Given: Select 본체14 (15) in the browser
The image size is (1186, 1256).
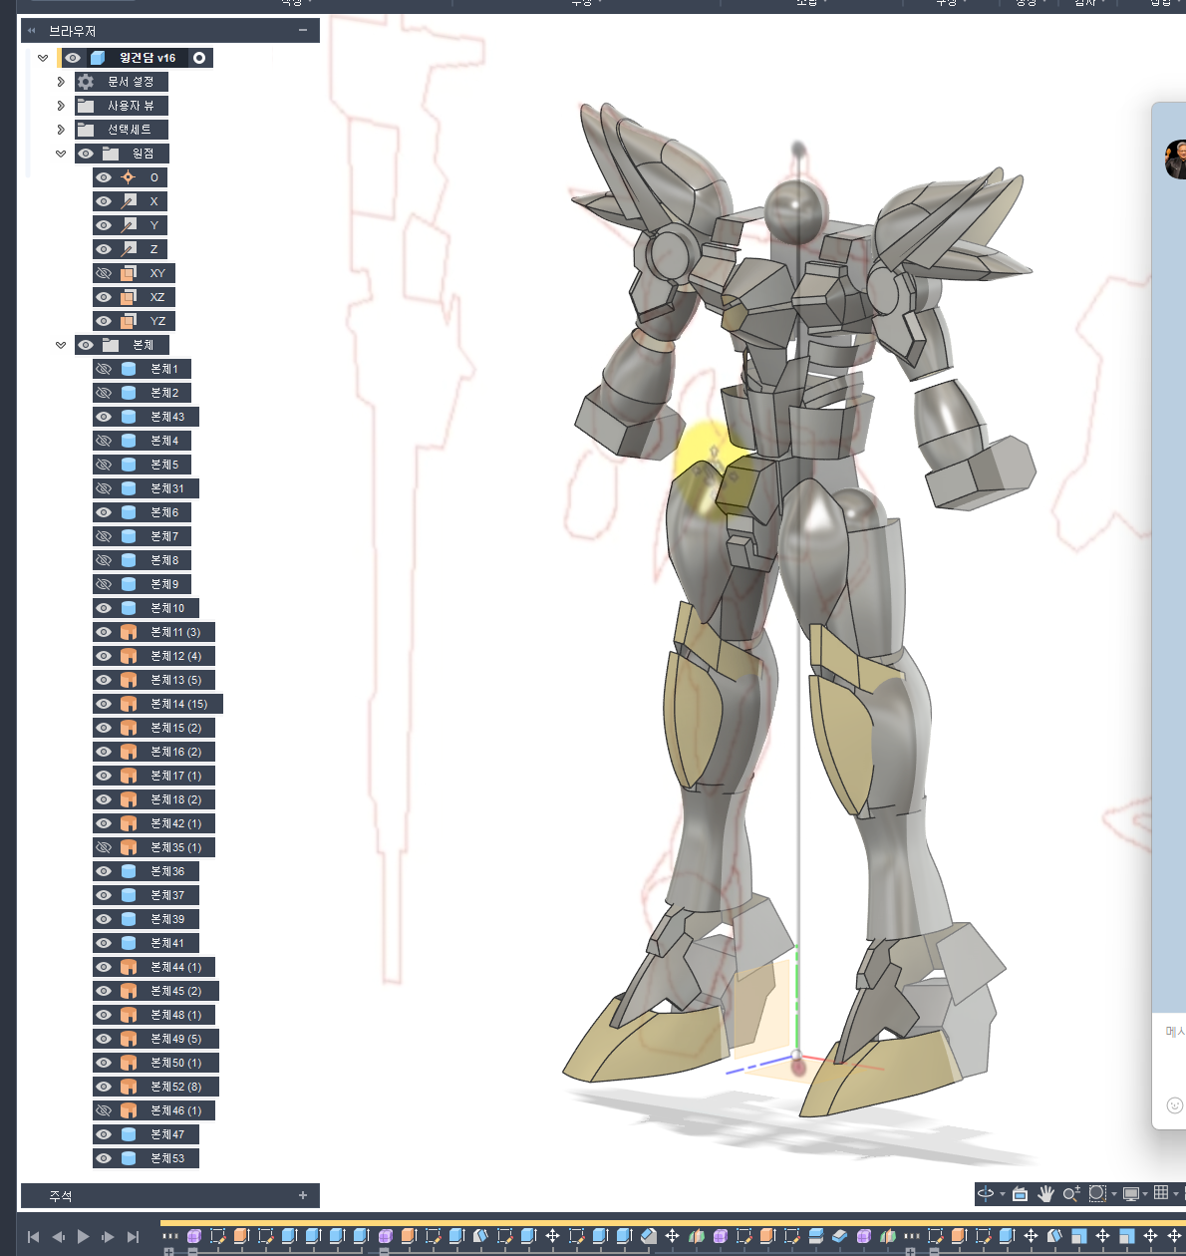Looking at the screenshot, I should click(x=178, y=704).
